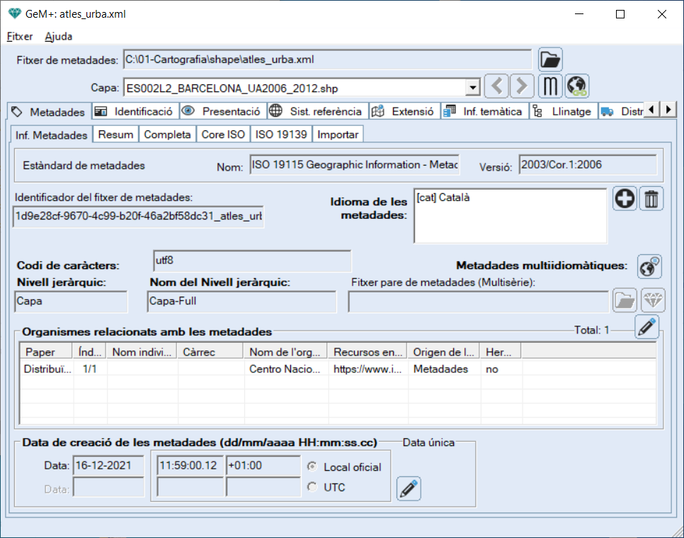Click GeM+ diamond app icon in title bar
The image size is (684, 538).
pos(14,13)
